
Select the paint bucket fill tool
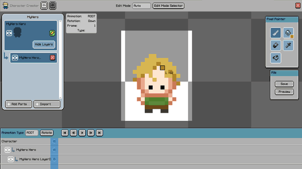coord(275,58)
